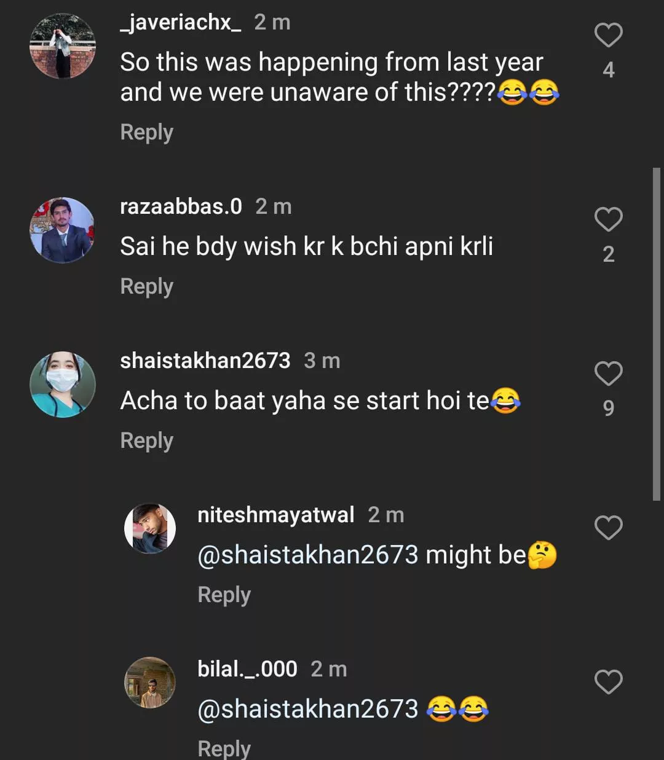Heart the reply from bilal._.000
This screenshot has height=760, width=664.
click(x=608, y=682)
